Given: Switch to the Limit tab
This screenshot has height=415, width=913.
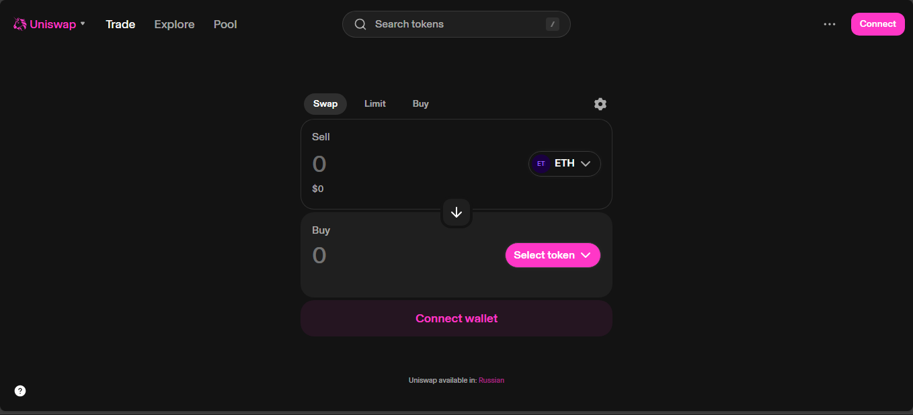Looking at the screenshot, I should point(375,104).
